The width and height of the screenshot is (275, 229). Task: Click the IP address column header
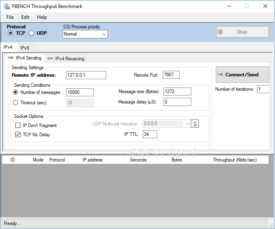coord(96,160)
